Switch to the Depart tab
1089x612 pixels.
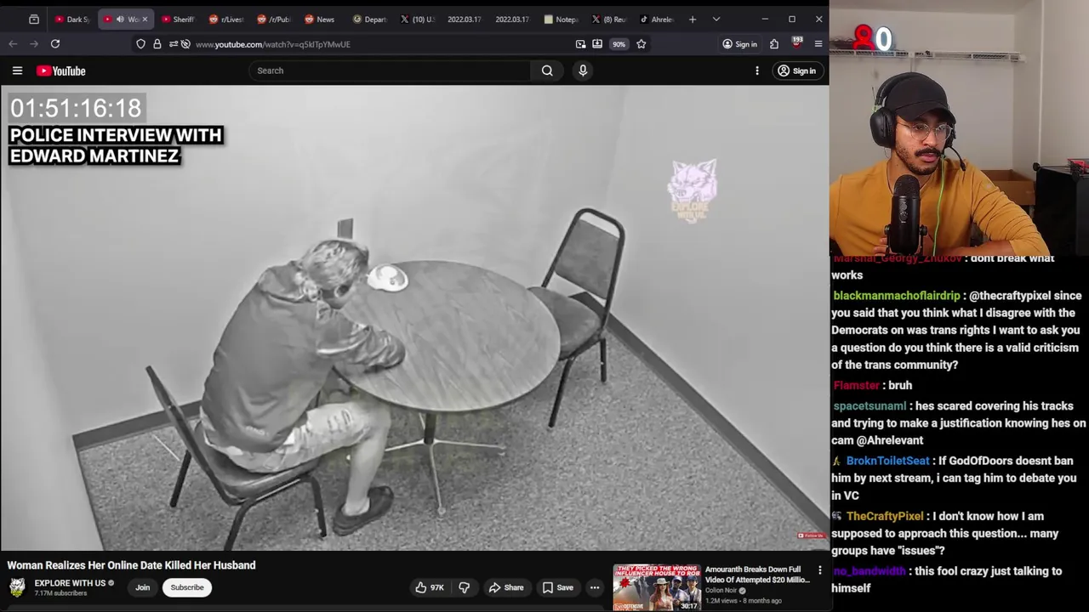(x=369, y=19)
